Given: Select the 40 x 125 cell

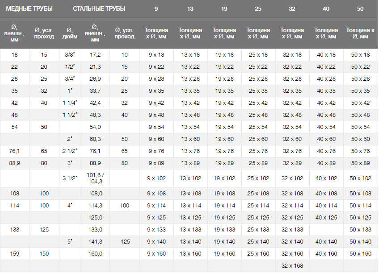Looking at the screenshot, I should point(326,218).
